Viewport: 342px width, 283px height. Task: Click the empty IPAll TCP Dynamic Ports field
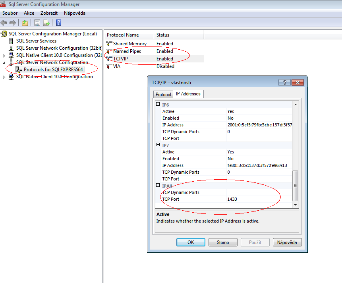coord(259,192)
